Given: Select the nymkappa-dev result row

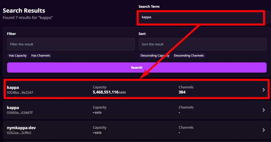Looking at the screenshot, I should (137, 130).
